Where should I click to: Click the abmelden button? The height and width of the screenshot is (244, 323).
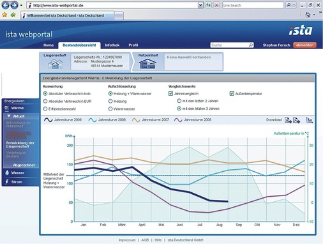point(304,45)
